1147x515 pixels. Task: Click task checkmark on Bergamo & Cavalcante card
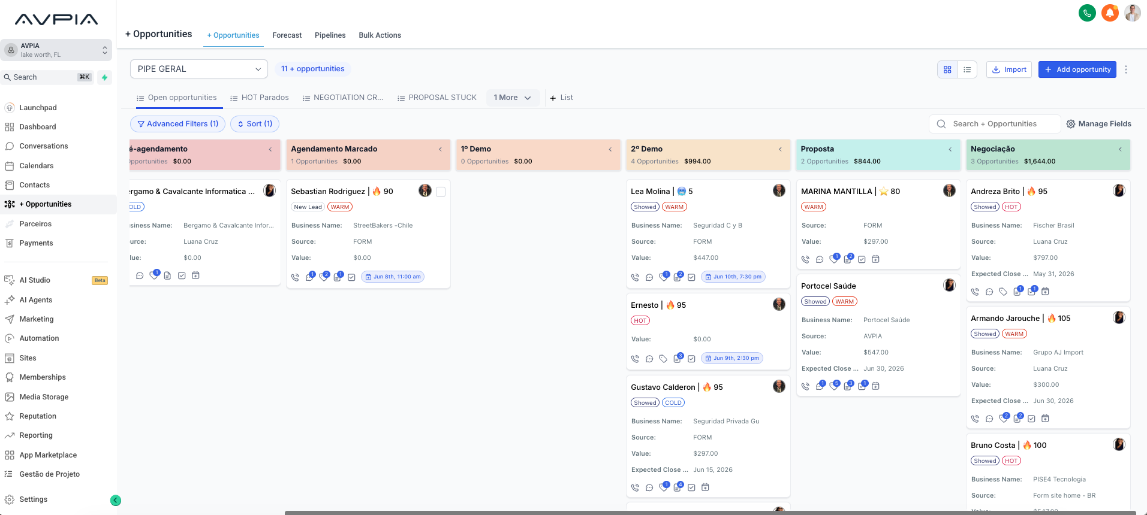[182, 275]
